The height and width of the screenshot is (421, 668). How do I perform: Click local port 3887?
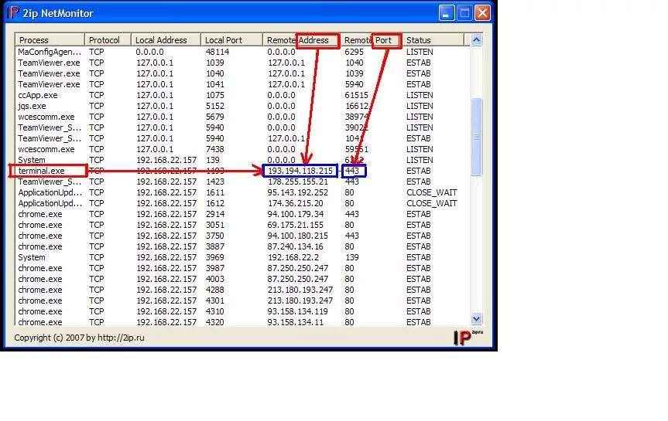[x=214, y=246]
